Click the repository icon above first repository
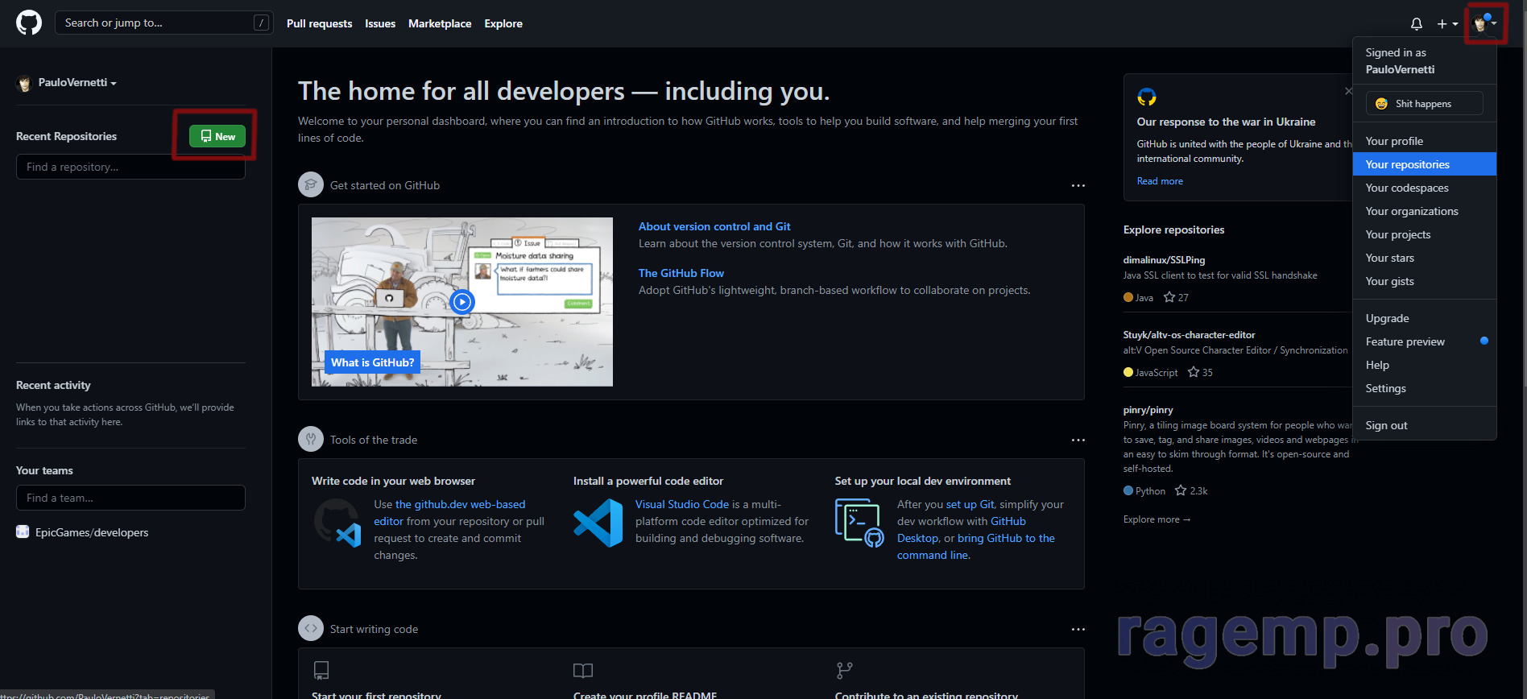This screenshot has height=699, width=1527. pos(321,670)
